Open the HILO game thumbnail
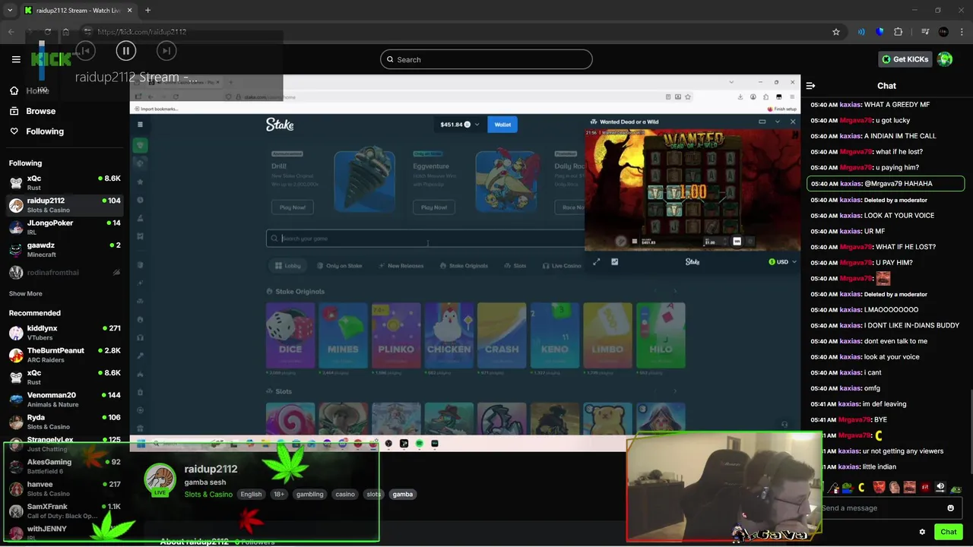This screenshot has height=547, width=973. pyautogui.click(x=661, y=335)
